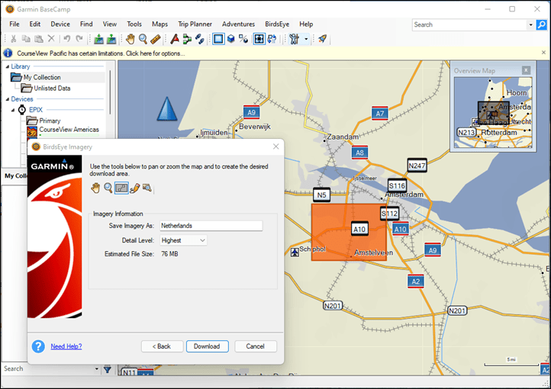
Task: Close the Overview Map panel
Action: (x=526, y=70)
